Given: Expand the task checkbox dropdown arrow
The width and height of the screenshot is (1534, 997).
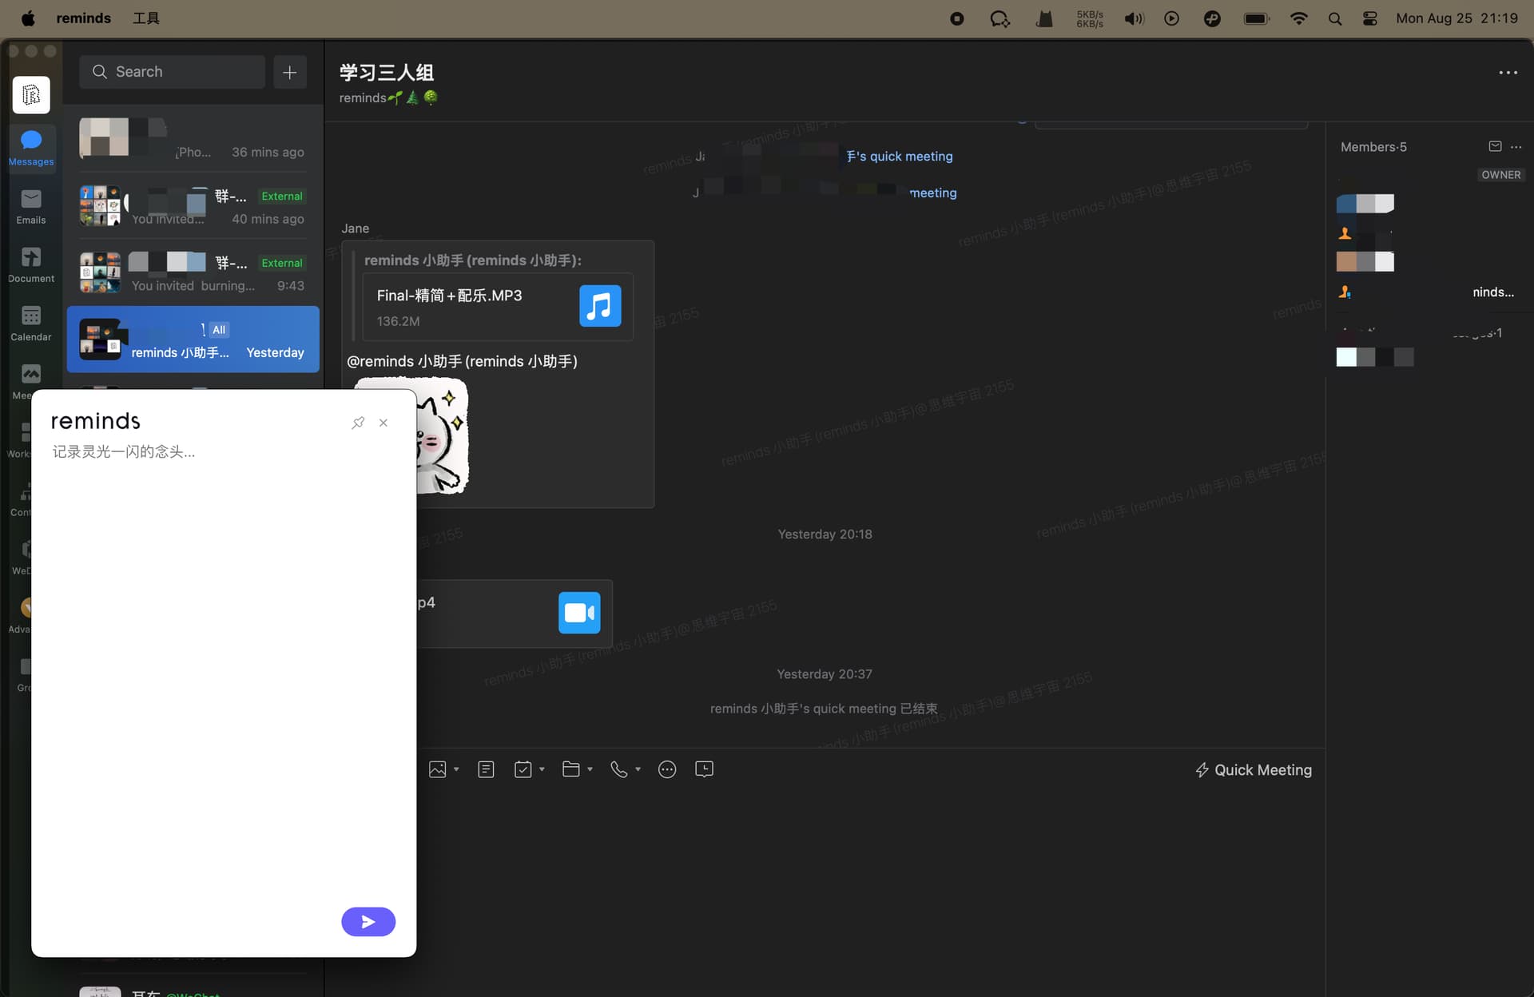Looking at the screenshot, I should [x=542, y=769].
